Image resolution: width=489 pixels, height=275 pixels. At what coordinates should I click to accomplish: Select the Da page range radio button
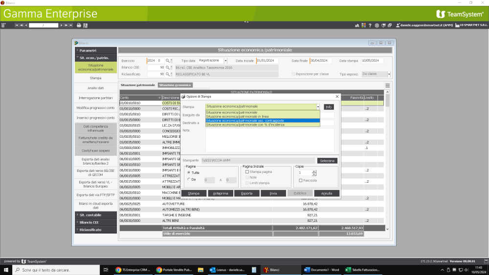(x=189, y=179)
